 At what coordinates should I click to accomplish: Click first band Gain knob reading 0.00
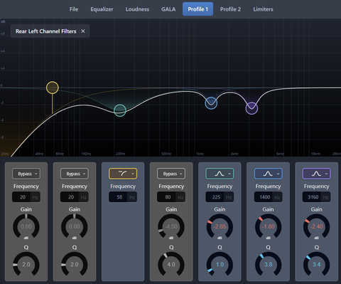point(26,226)
